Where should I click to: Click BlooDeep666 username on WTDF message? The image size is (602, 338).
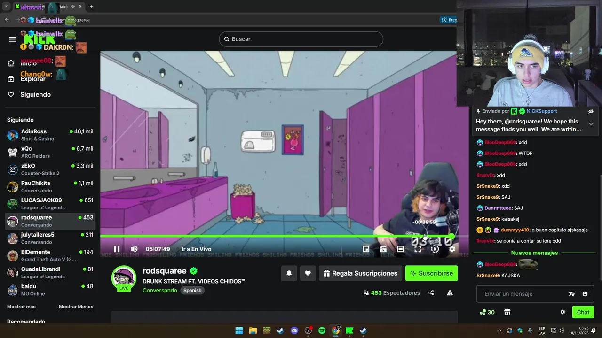500,154
